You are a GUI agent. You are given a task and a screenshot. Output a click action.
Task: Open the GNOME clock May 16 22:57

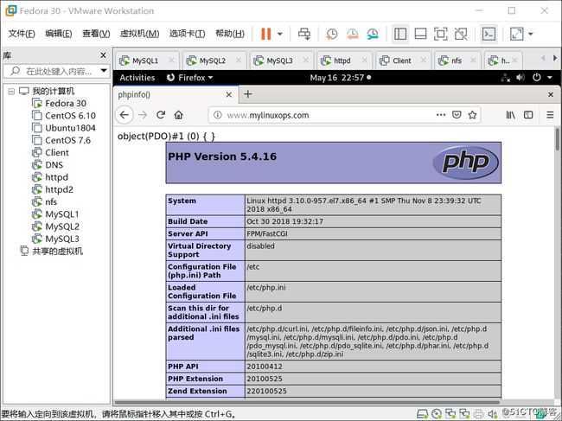click(340, 78)
